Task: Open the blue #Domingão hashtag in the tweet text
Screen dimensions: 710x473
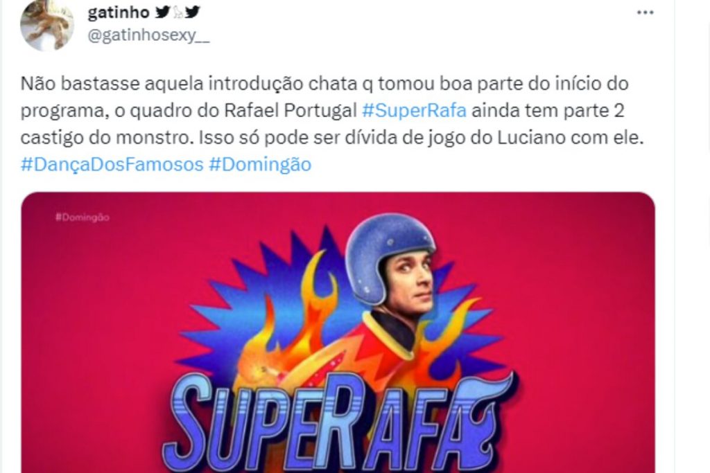Action: click(x=260, y=164)
